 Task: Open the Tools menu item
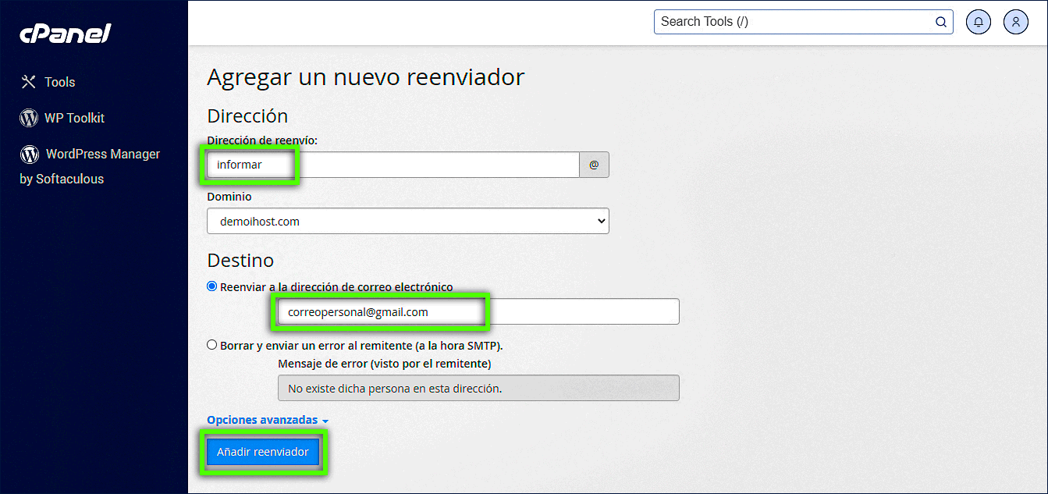point(60,81)
